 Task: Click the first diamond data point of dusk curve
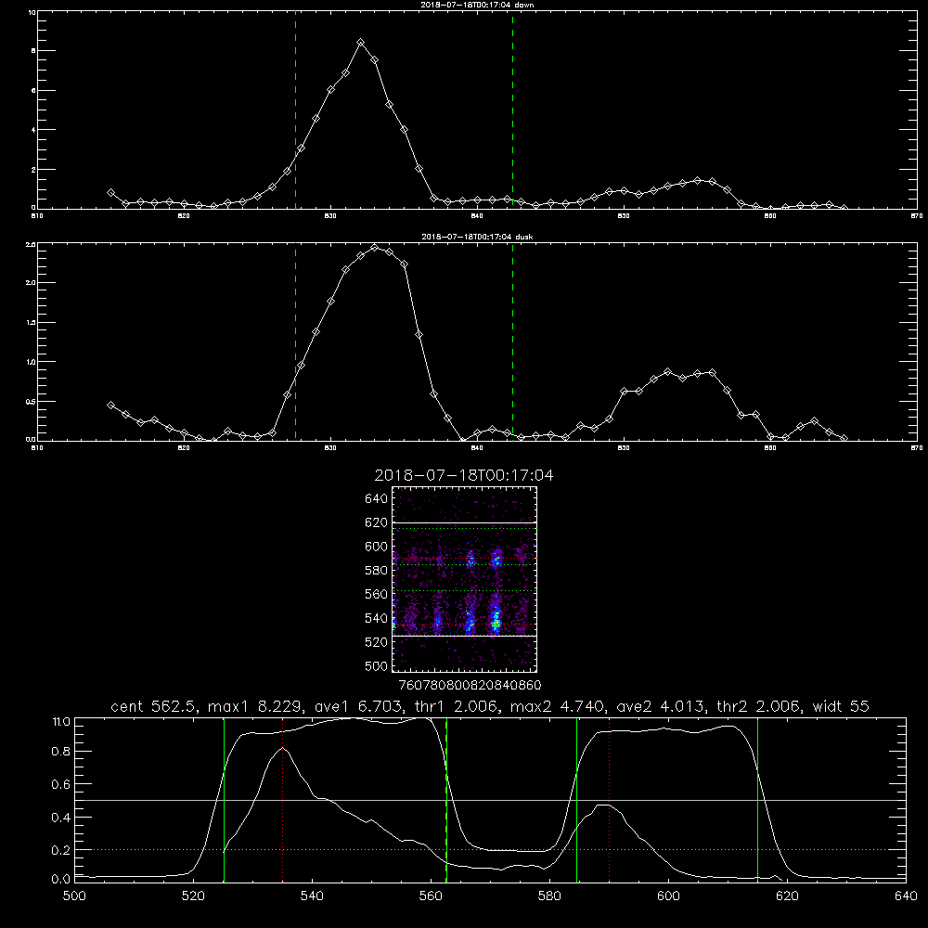110,405
